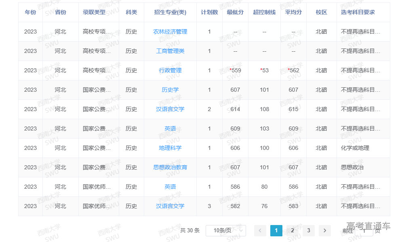Open the 地理科学 major link
Image resolution: width=402 pixels, height=242 pixels.
coord(170,148)
